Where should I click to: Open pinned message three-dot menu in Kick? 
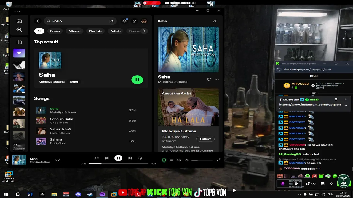[346, 100]
